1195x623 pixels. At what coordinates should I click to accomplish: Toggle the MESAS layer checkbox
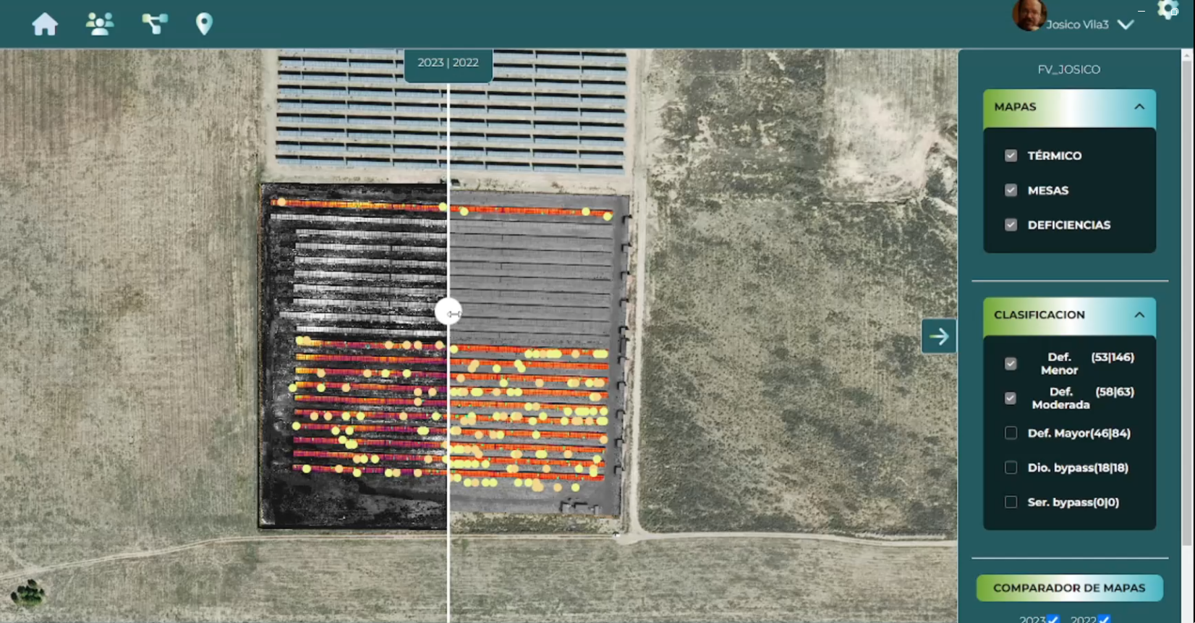(x=1011, y=190)
